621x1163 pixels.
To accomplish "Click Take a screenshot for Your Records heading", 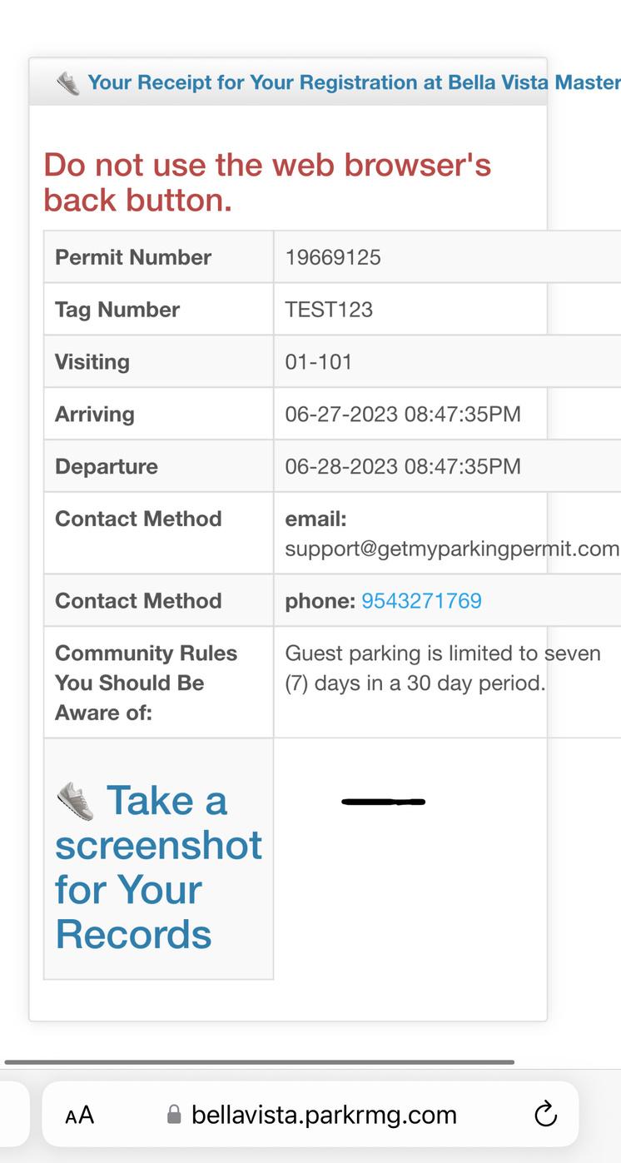I will [158, 867].
